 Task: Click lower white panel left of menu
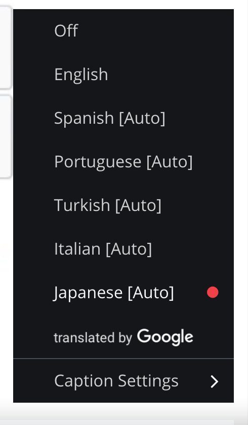click(6, 136)
